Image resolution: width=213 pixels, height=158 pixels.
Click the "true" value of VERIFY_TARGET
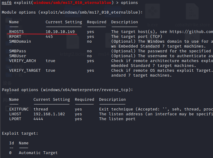click(50, 71)
